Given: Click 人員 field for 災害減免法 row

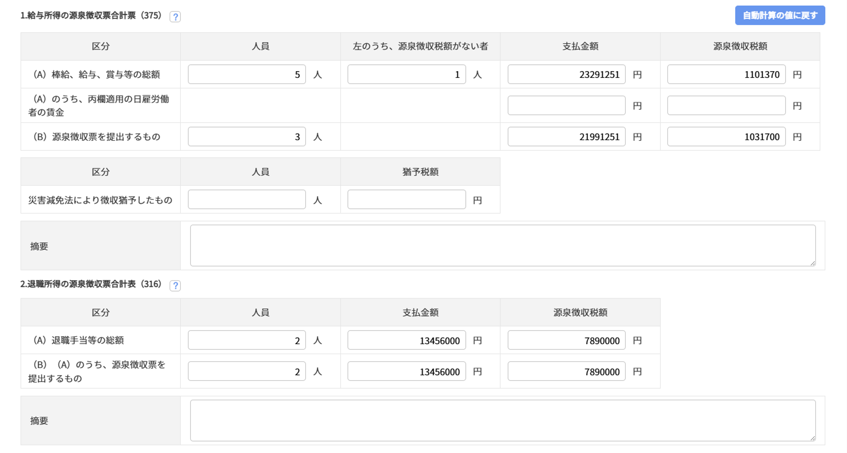Looking at the screenshot, I should 246,199.
